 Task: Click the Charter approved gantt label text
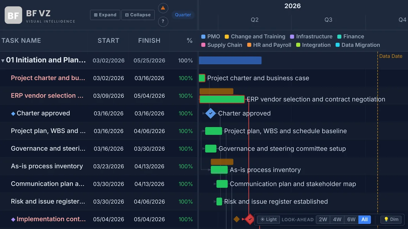coord(244,113)
